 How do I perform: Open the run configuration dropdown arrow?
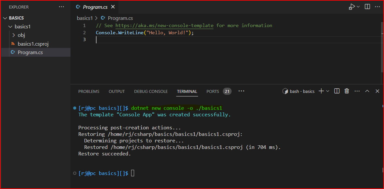point(357,6)
